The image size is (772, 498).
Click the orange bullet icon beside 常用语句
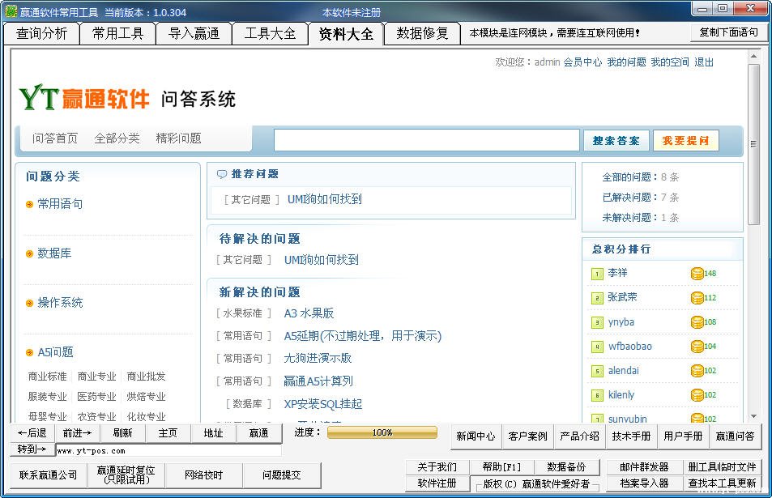[29, 204]
